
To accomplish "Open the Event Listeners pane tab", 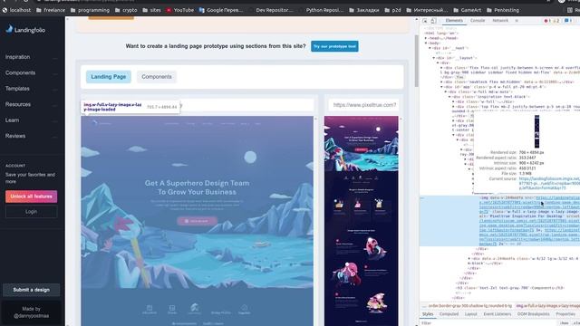I will pyautogui.click(x=498, y=314).
